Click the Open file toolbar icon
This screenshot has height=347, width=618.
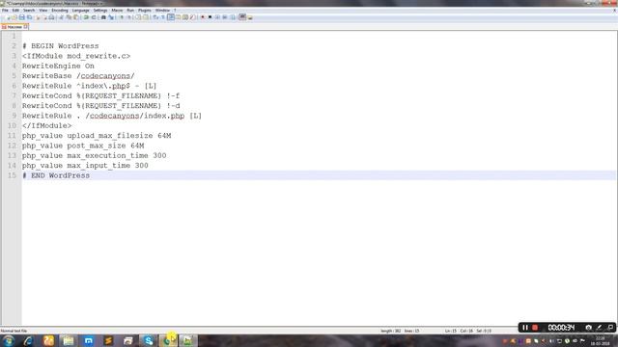(14, 17)
